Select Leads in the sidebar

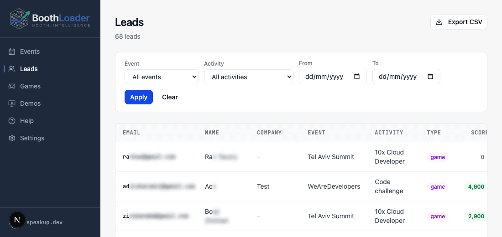click(29, 69)
